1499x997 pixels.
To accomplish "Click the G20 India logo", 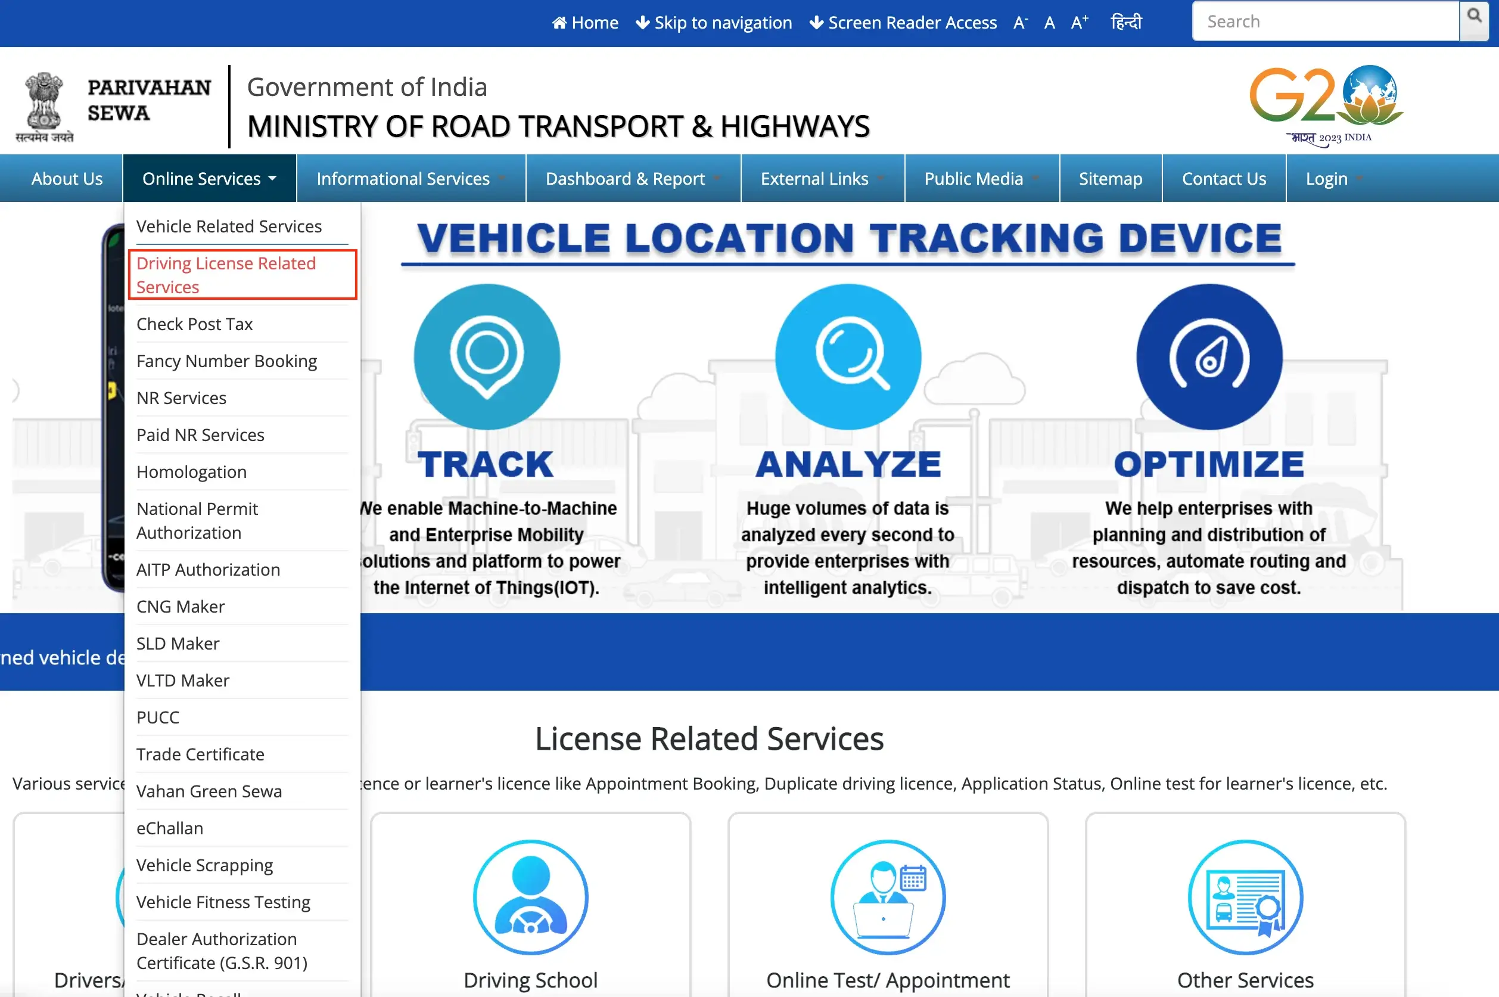I will 1327,105.
